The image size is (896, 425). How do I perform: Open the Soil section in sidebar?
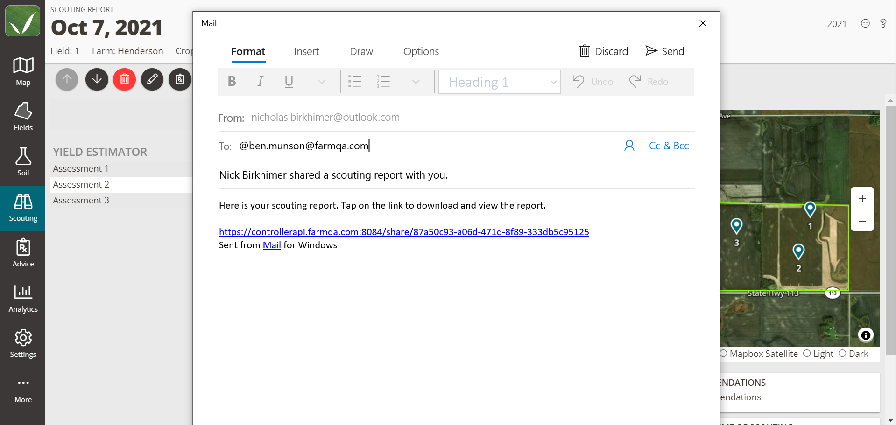pos(23,162)
